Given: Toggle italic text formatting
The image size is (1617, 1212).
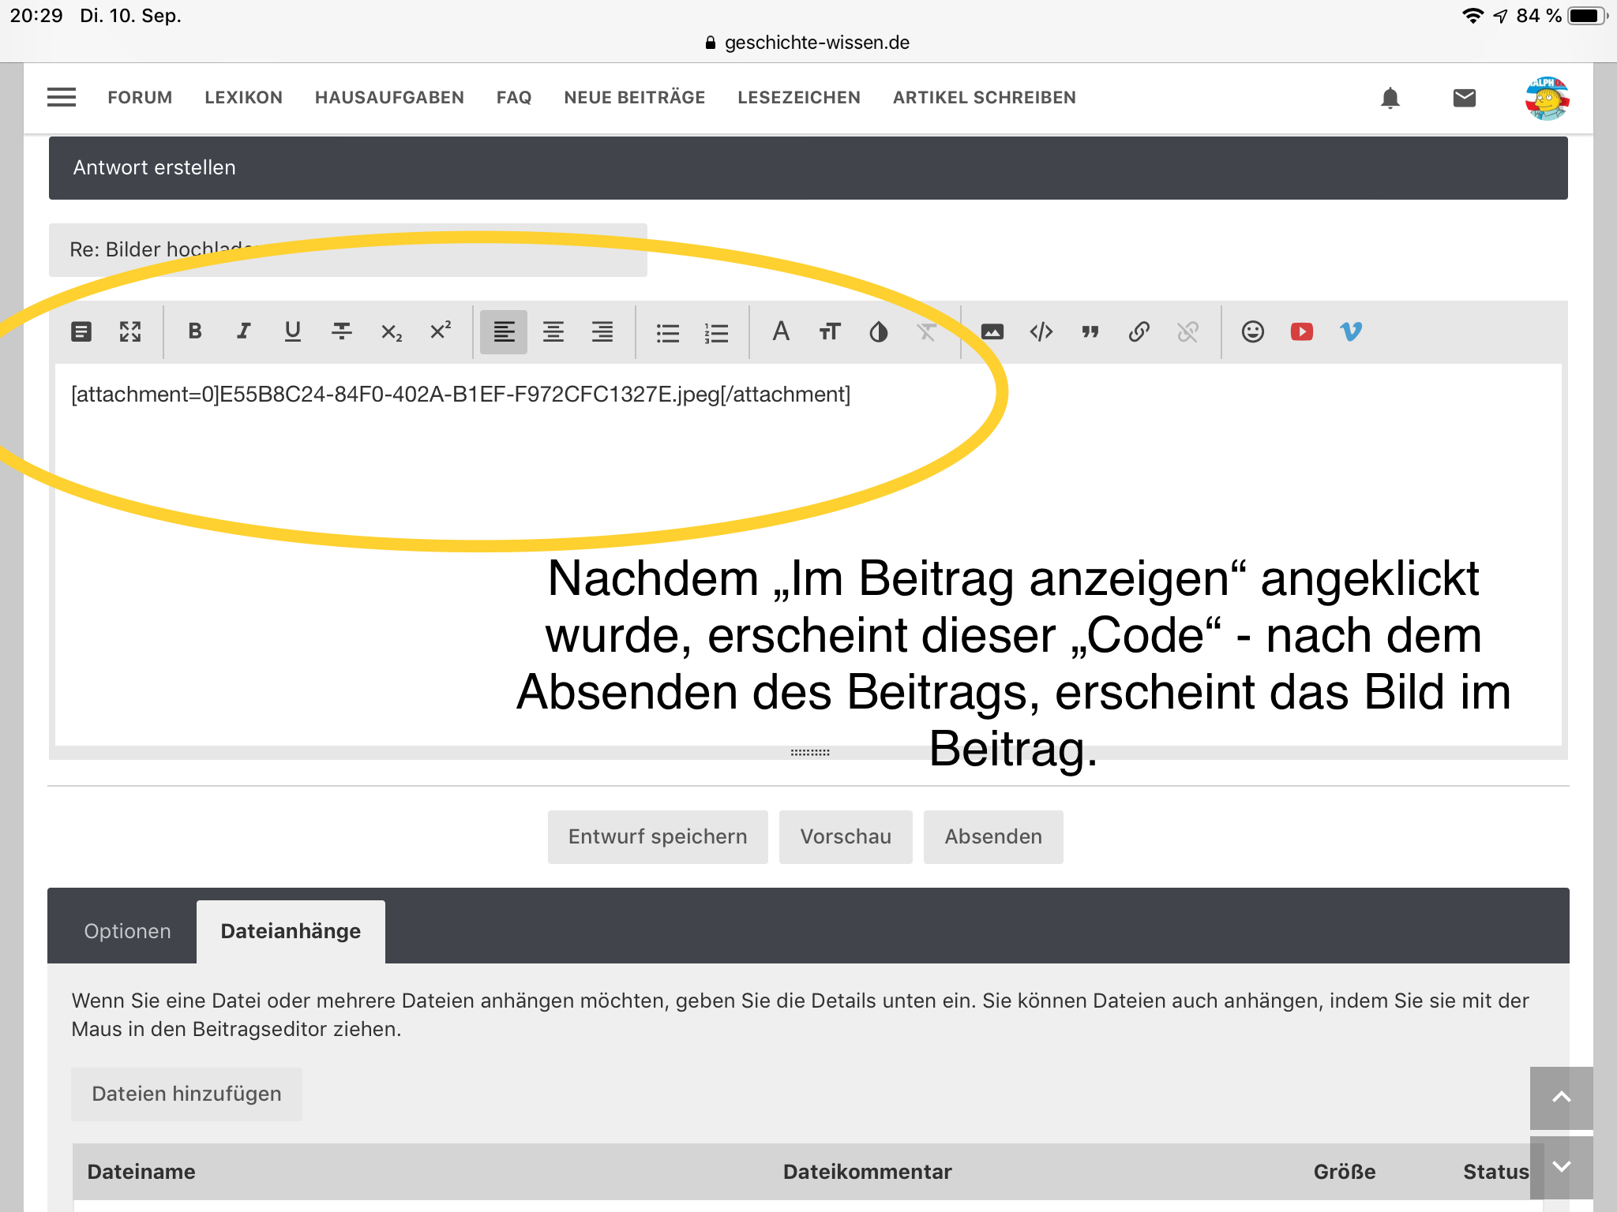Looking at the screenshot, I should click(243, 331).
